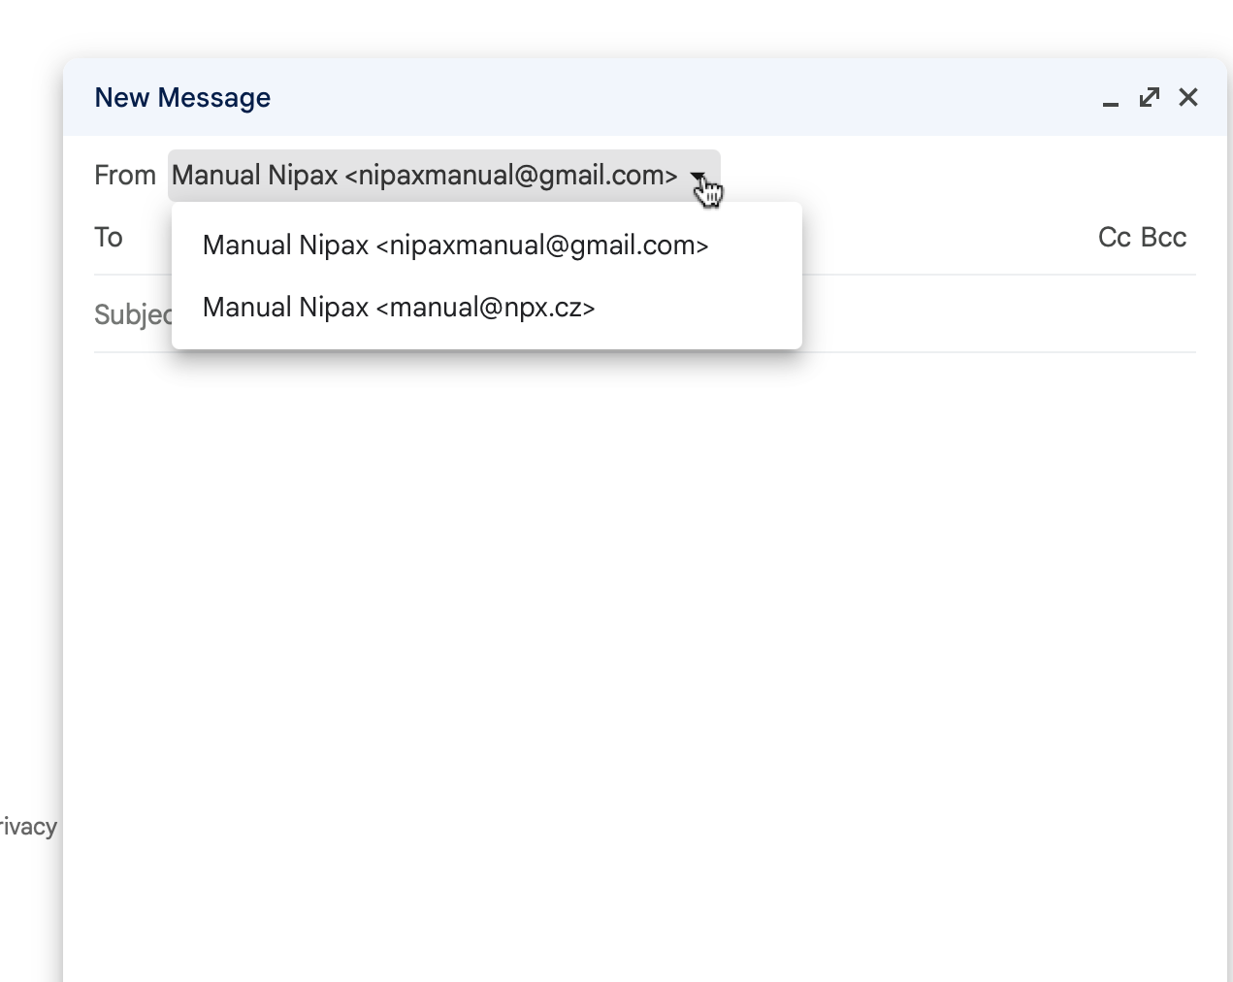Minimize the New Message compose window
The height and width of the screenshot is (982, 1233).
pyautogui.click(x=1111, y=99)
